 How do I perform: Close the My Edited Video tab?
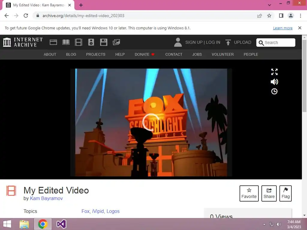pyautogui.click(x=70, y=5)
